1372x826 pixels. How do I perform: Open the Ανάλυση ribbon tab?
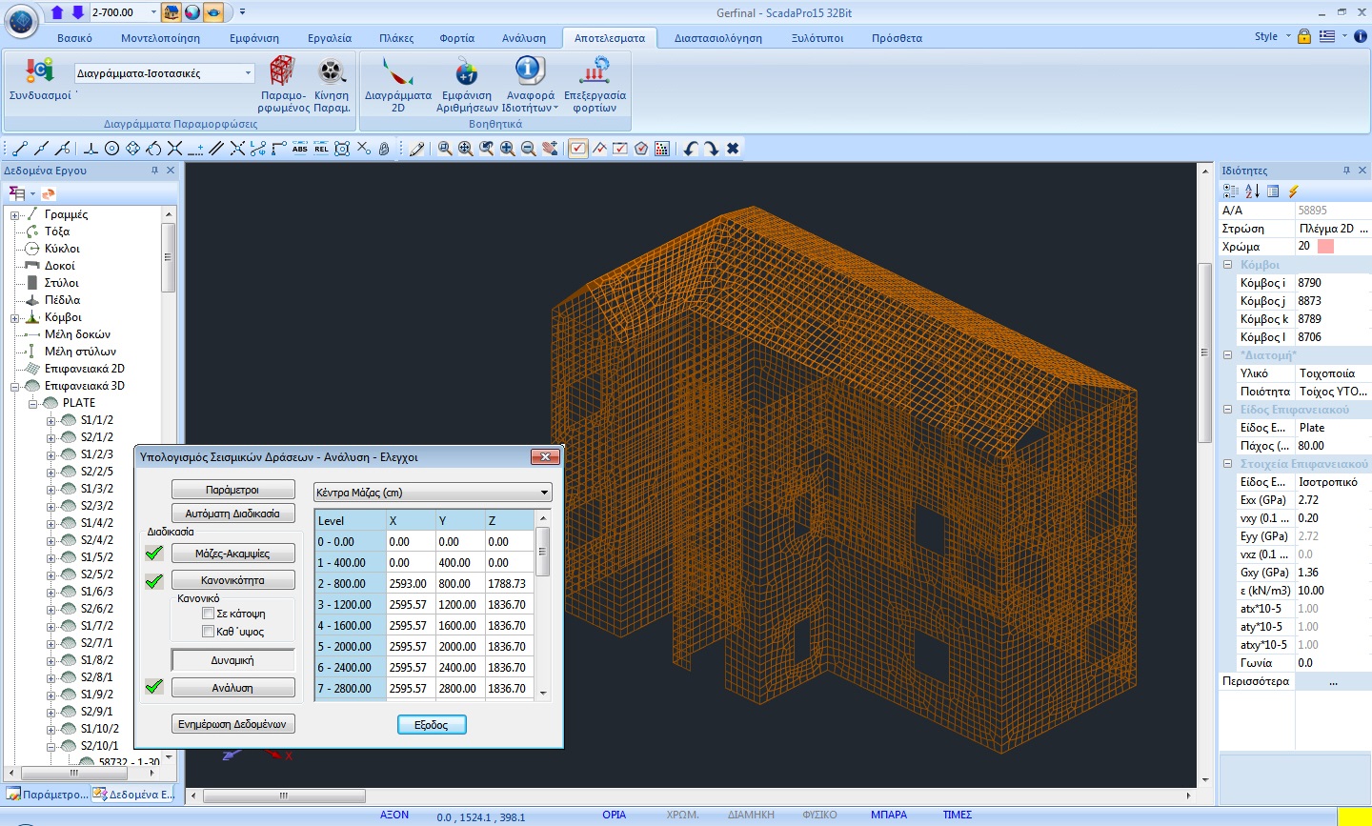[x=524, y=38]
